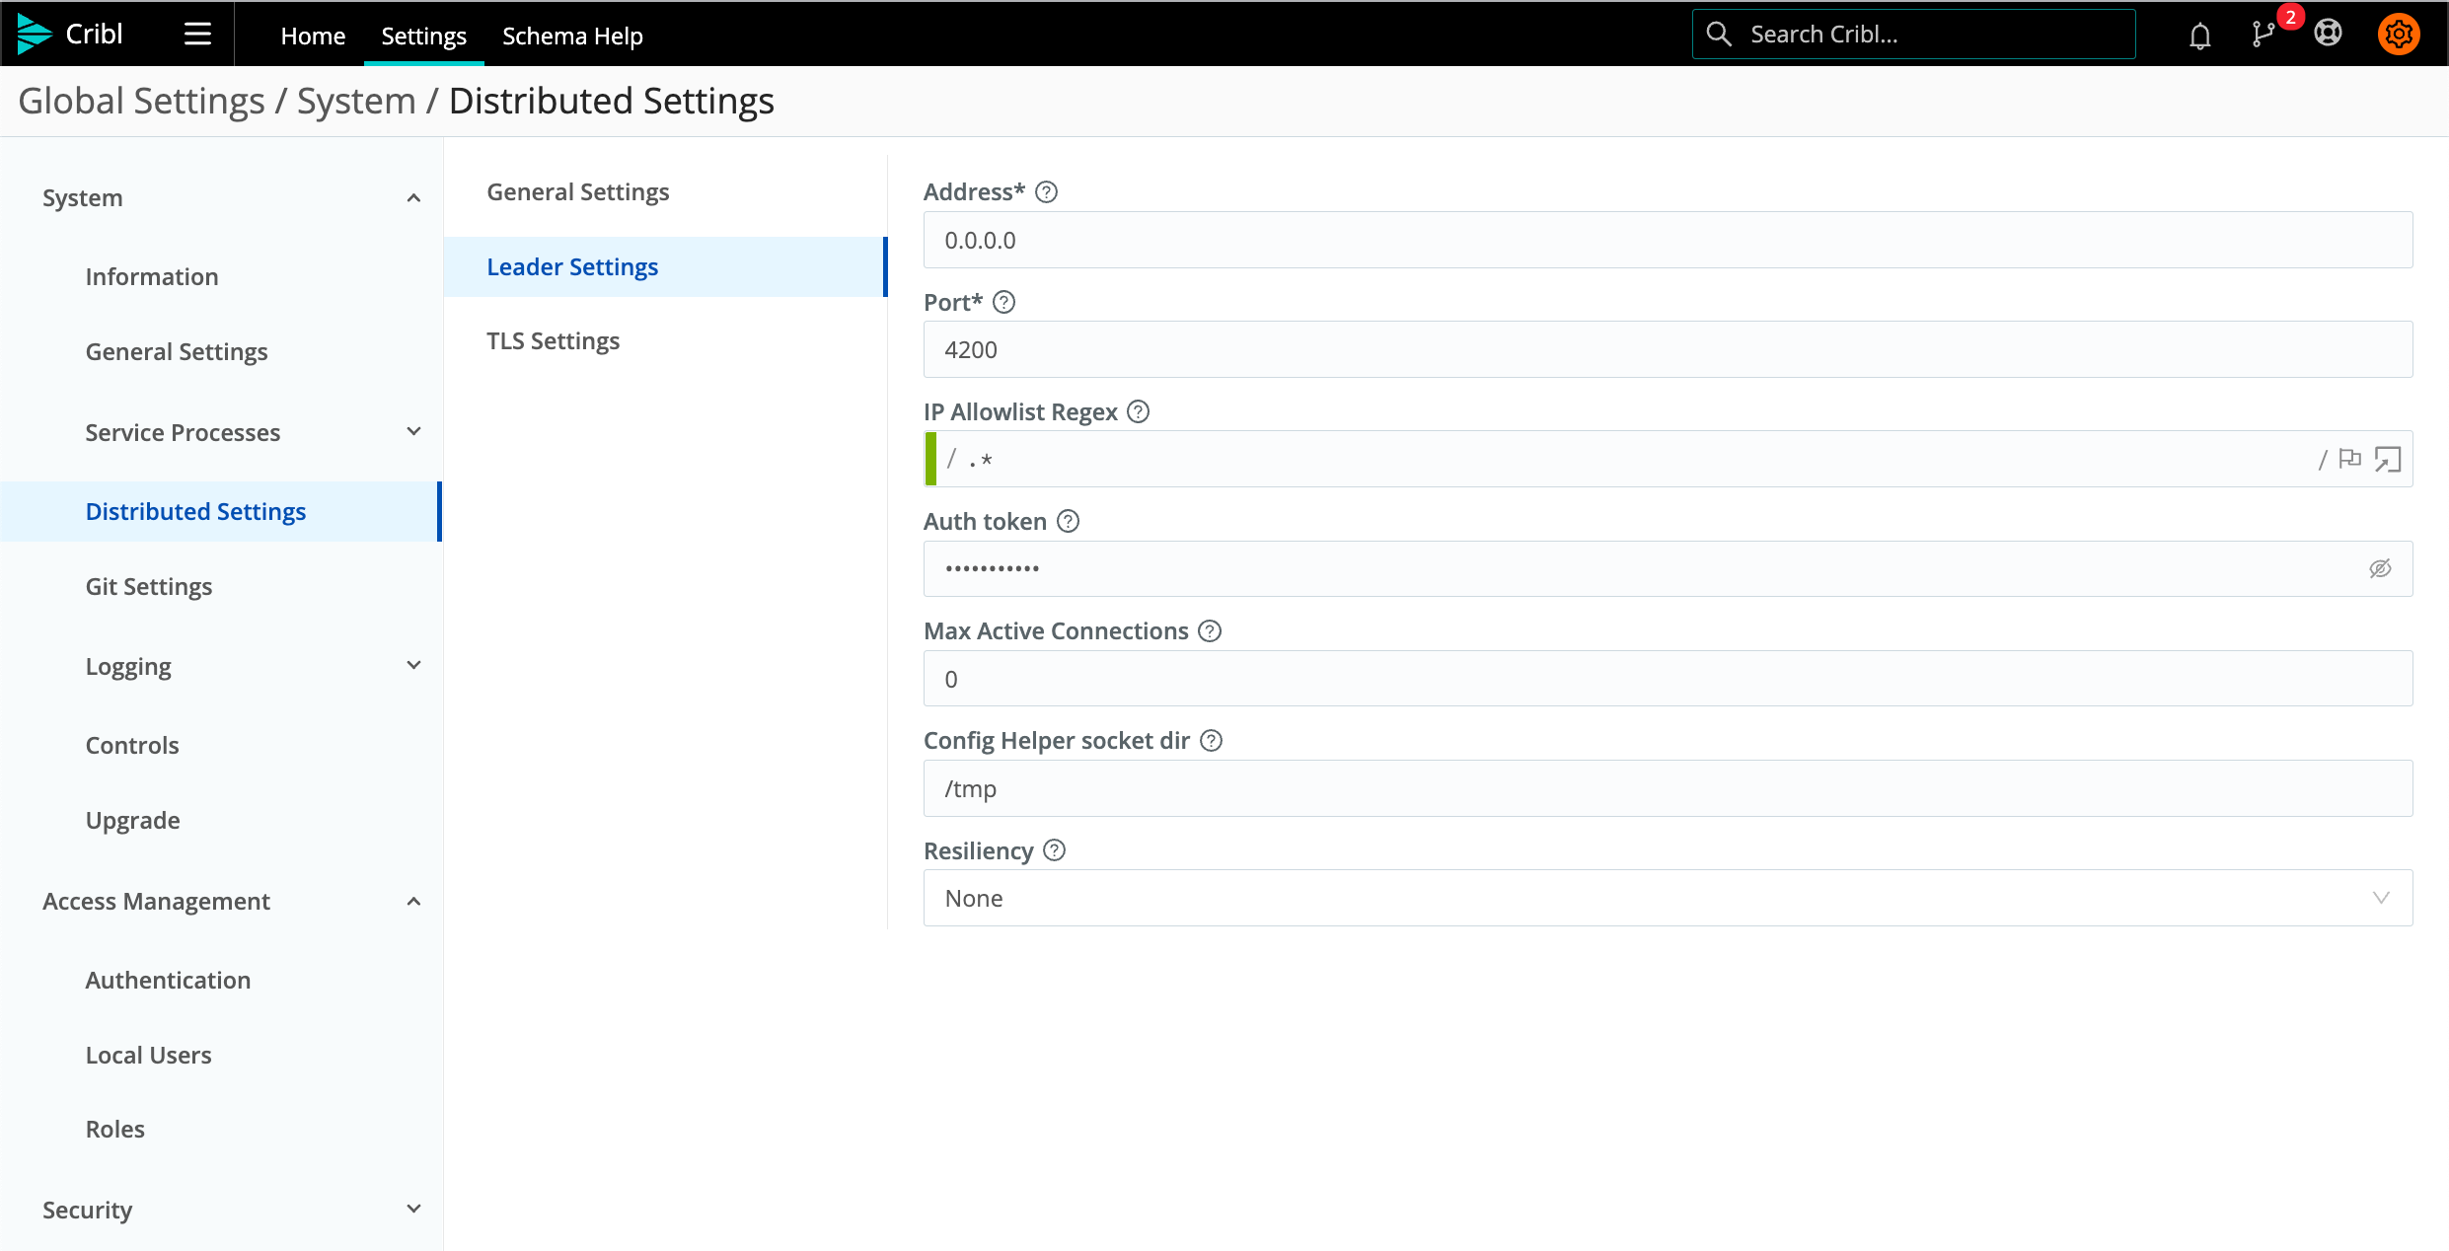Viewport: 2449px width, 1251px height.
Task: Click the regex flags icon
Action: (x=2350, y=459)
